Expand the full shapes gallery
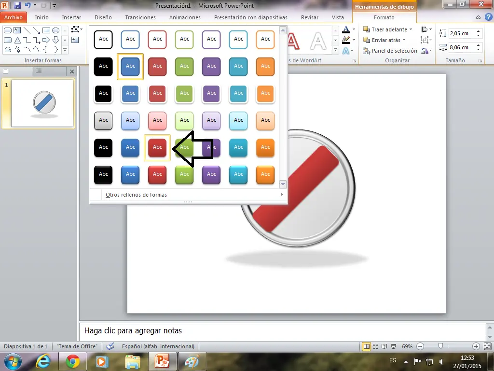Image resolution: width=494 pixels, height=371 pixels. point(65,50)
